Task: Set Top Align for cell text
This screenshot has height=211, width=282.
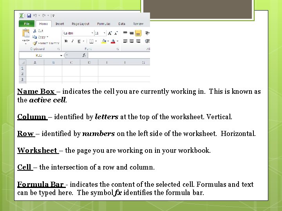Action: pos(125,33)
